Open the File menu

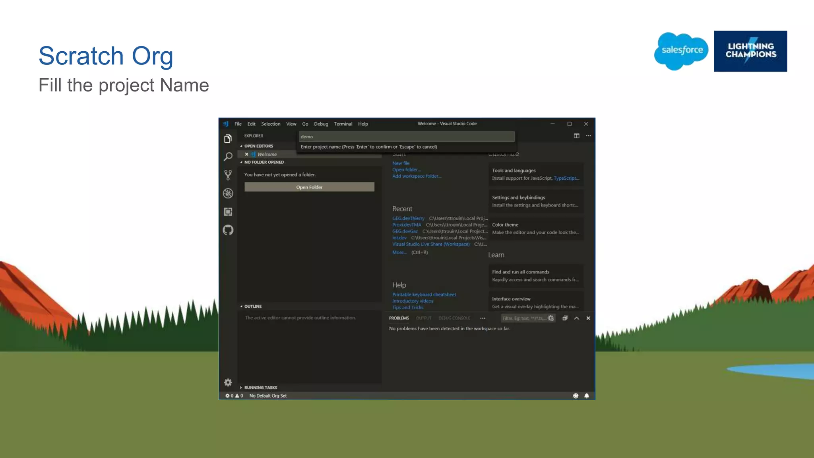(x=238, y=124)
